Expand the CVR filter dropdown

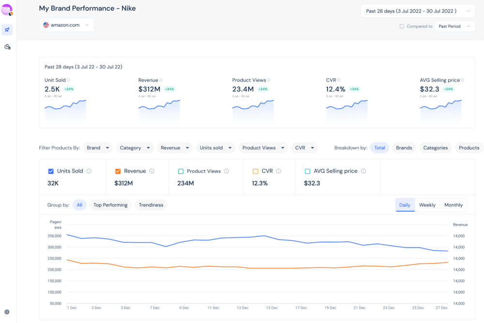tap(304, 148)
